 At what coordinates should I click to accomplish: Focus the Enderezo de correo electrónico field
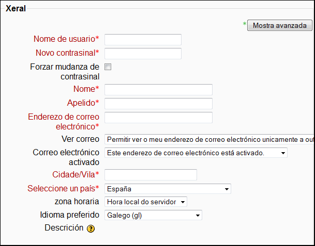click(158, 118)
